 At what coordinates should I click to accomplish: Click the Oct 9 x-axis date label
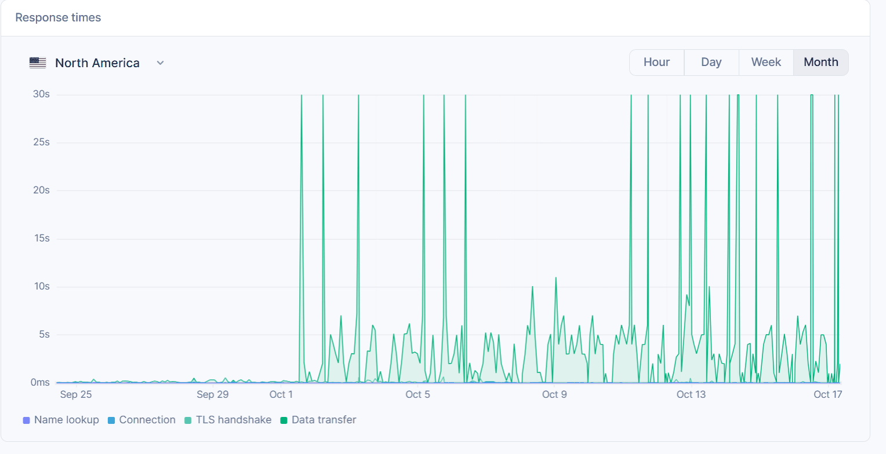(x=554, y=395)
